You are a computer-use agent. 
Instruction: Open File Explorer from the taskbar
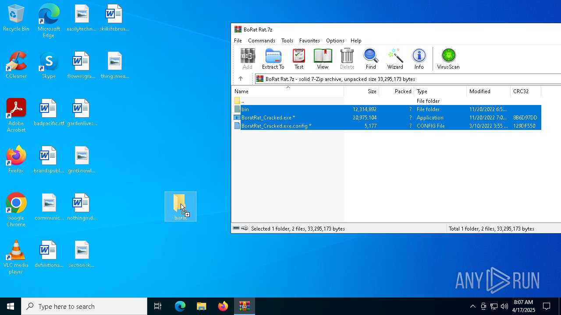tap(201, 306)
